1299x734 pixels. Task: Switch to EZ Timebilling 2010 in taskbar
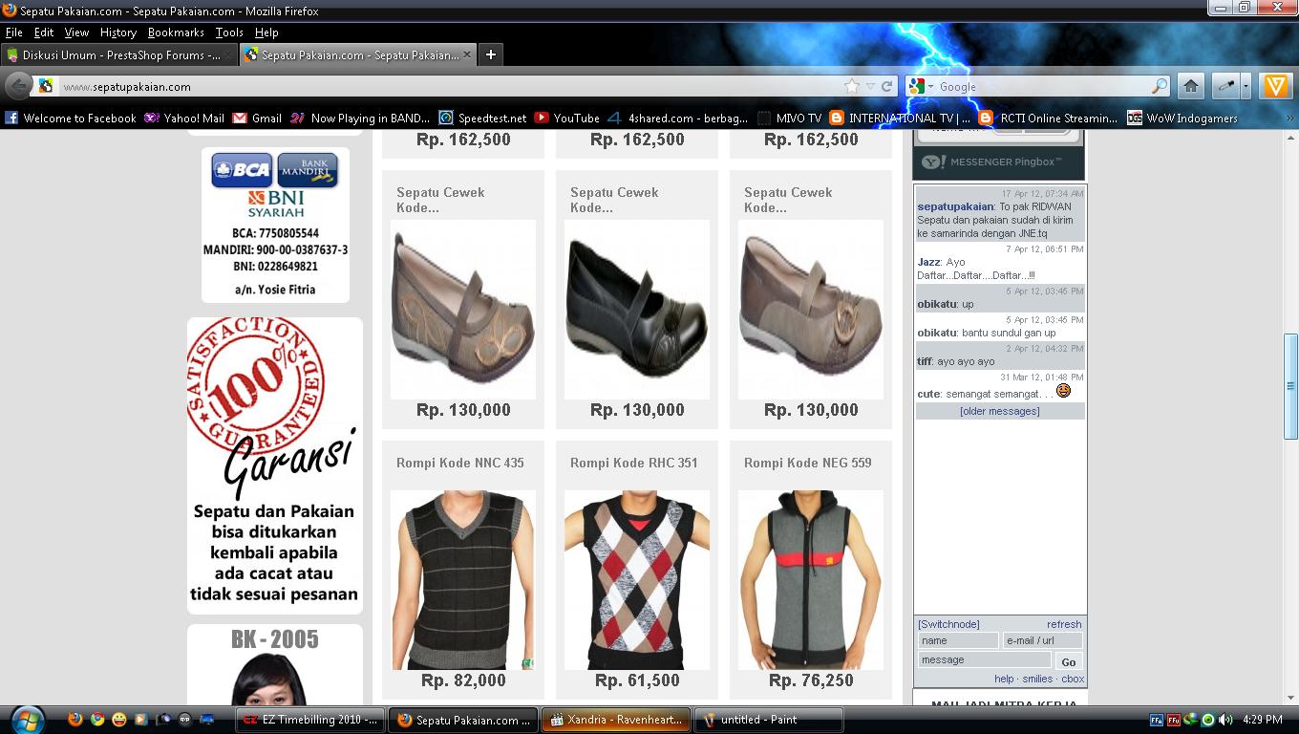[x=309, y=720]
